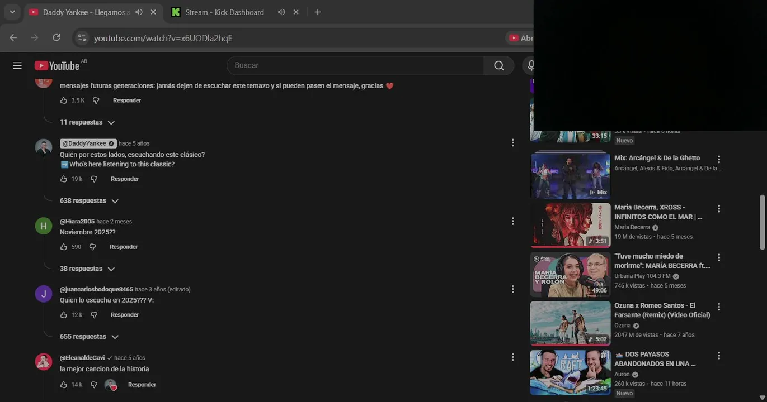Open options for INFINITOS COMO EL MAR video
767x402 pixels.
point(719,208)
